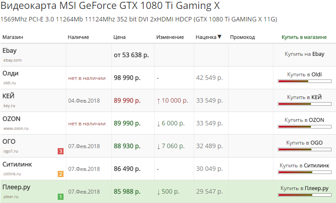Click the Магазин column header
336x203 pixels.
(13, 37)
